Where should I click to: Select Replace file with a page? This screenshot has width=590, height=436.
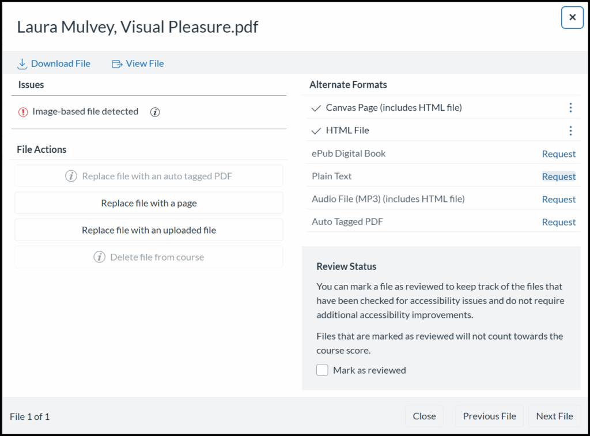(149, 202)
